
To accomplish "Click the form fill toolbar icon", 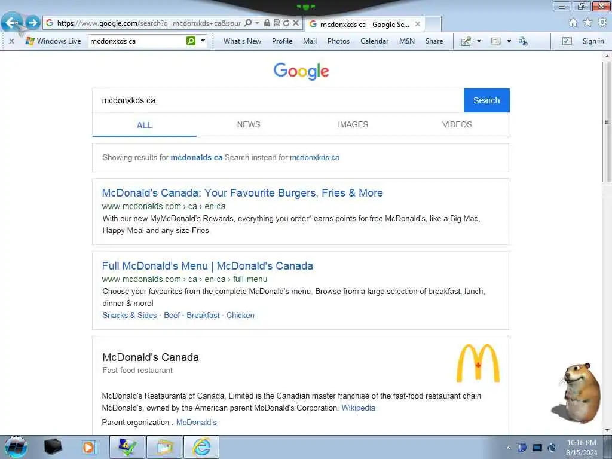I will [495, 41].
